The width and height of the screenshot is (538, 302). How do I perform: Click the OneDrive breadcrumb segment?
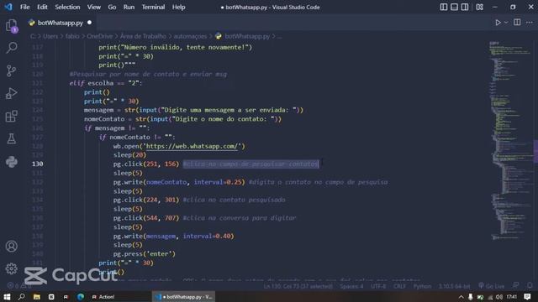[99, 36]
